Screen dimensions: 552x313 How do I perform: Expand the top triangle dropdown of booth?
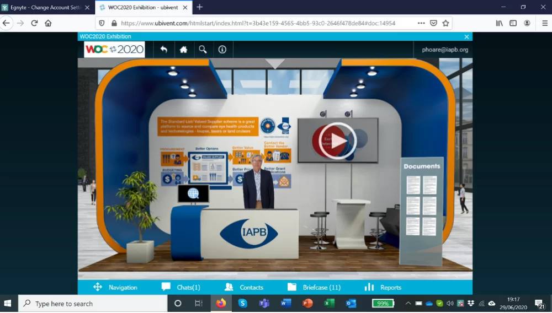coord(275,63)
